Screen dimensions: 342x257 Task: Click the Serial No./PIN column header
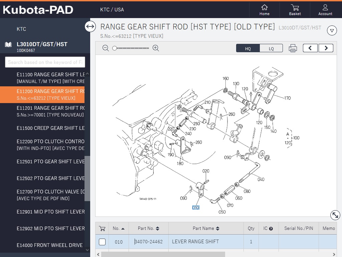pos(299,228)
